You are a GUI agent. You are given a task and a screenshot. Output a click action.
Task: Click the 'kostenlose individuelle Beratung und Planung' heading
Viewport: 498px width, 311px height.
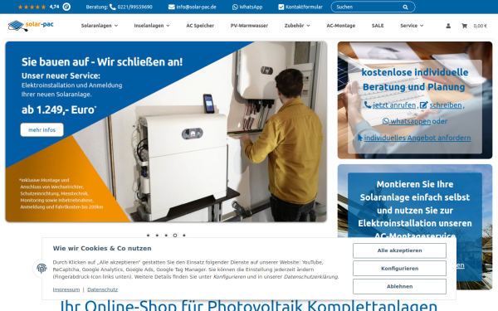[414, 80]
